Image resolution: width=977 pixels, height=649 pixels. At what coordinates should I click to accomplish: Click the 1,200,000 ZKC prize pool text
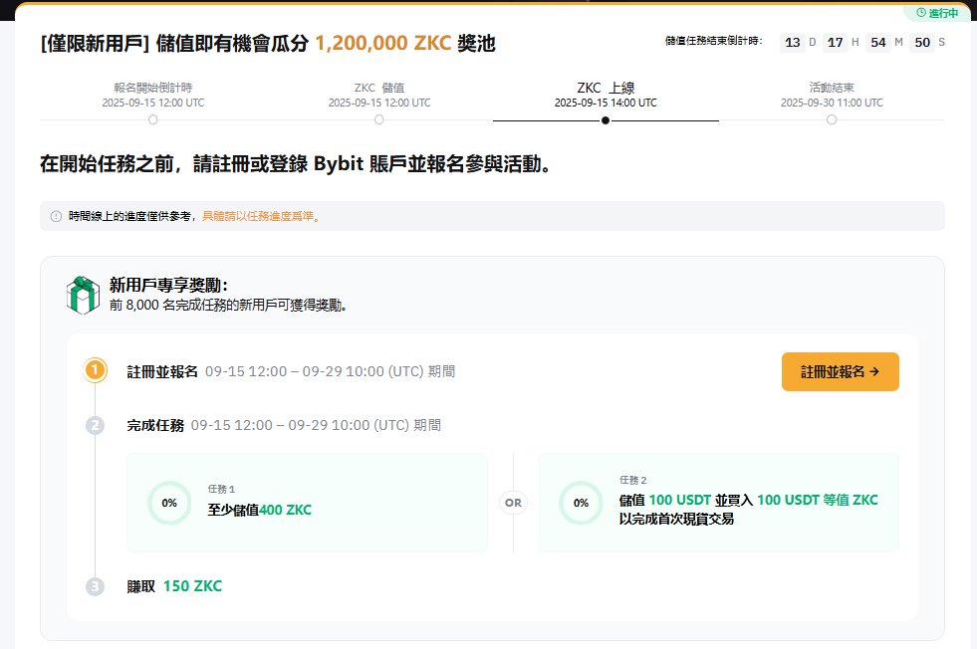[x=383, y=43]
